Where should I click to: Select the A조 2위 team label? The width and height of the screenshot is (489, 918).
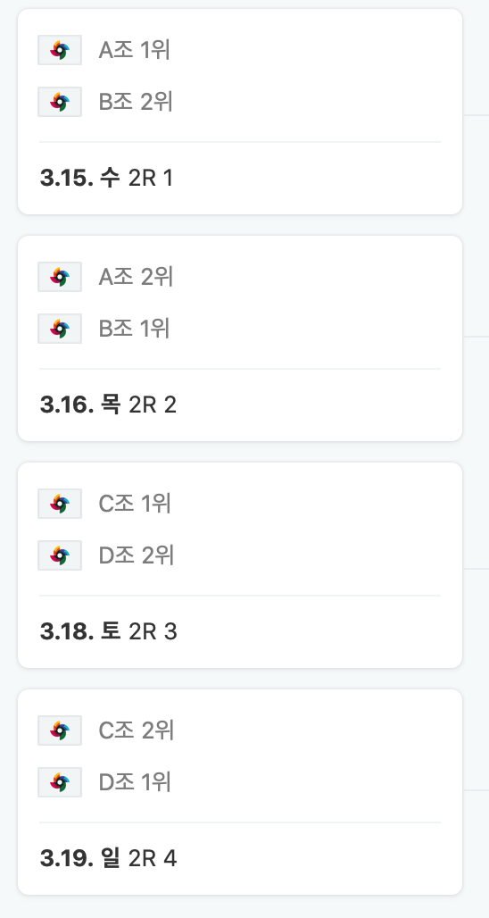click(x=136, y=276)
